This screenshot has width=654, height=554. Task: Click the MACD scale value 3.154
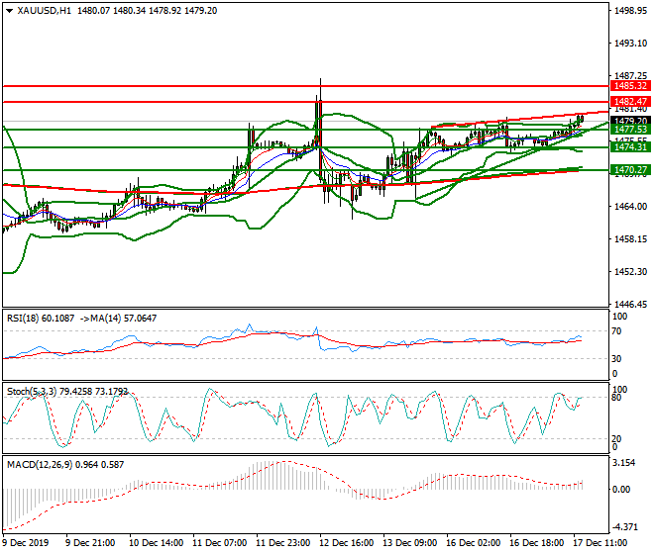(624, 463)
